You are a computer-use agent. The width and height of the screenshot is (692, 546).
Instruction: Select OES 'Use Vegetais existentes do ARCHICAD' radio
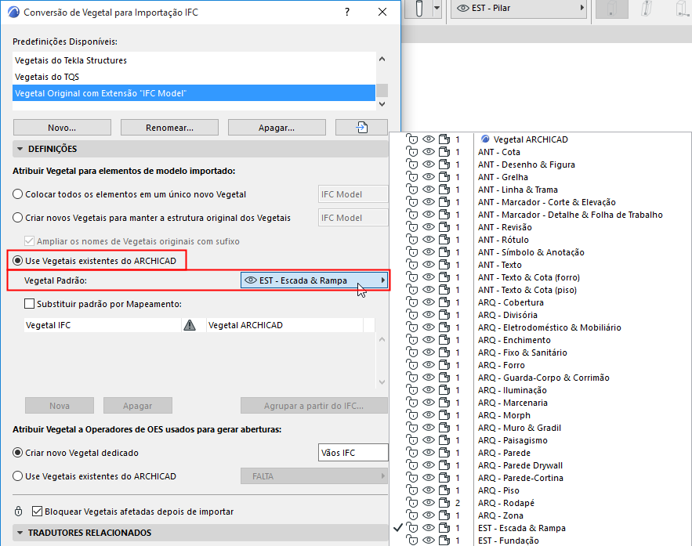(x=18, y=476)
